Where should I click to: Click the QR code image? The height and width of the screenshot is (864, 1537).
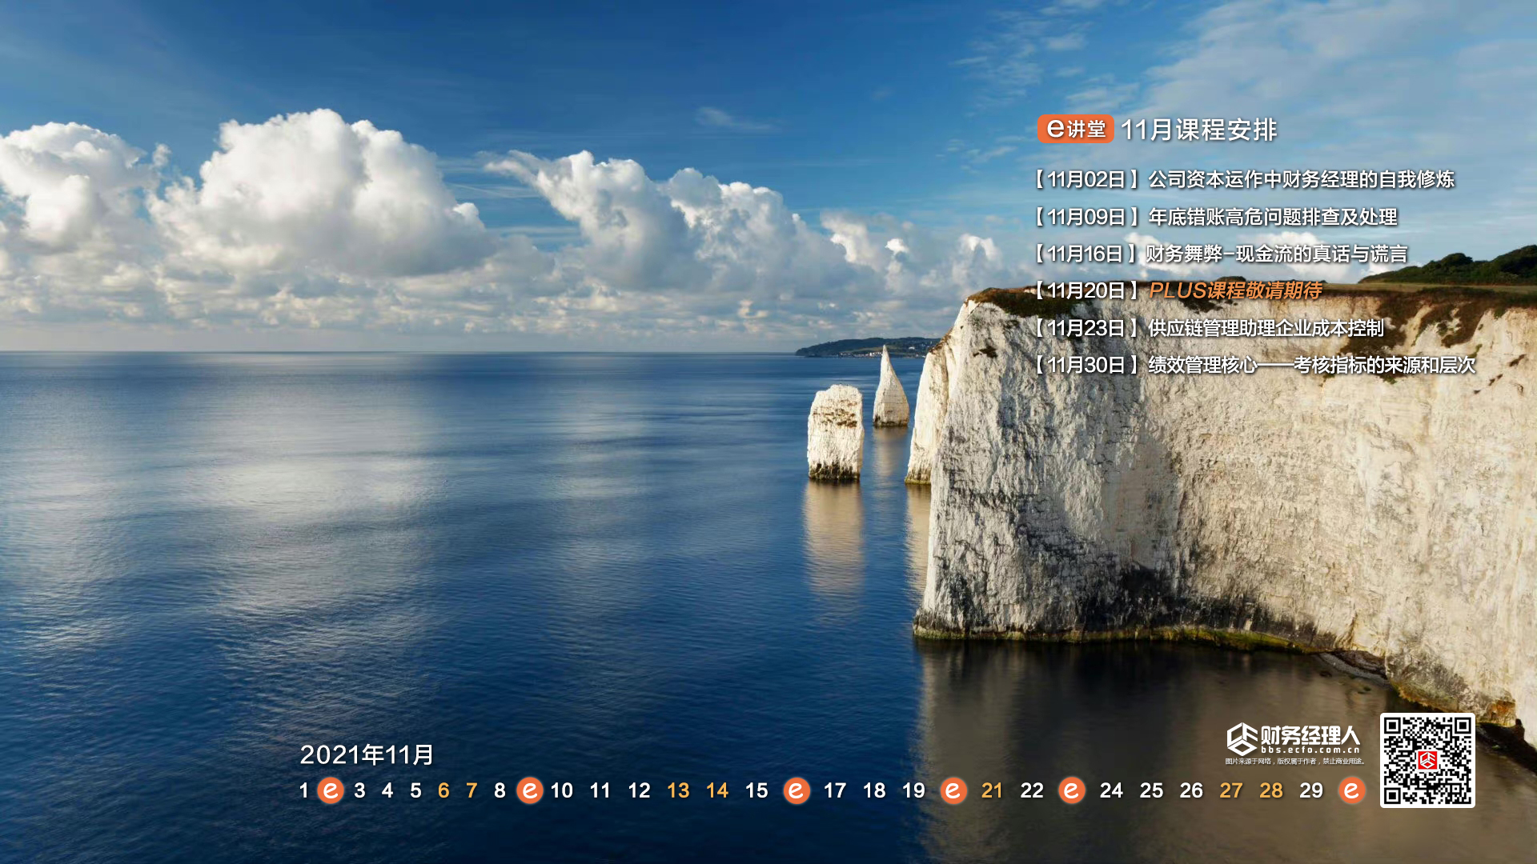tap(1427, 760)
